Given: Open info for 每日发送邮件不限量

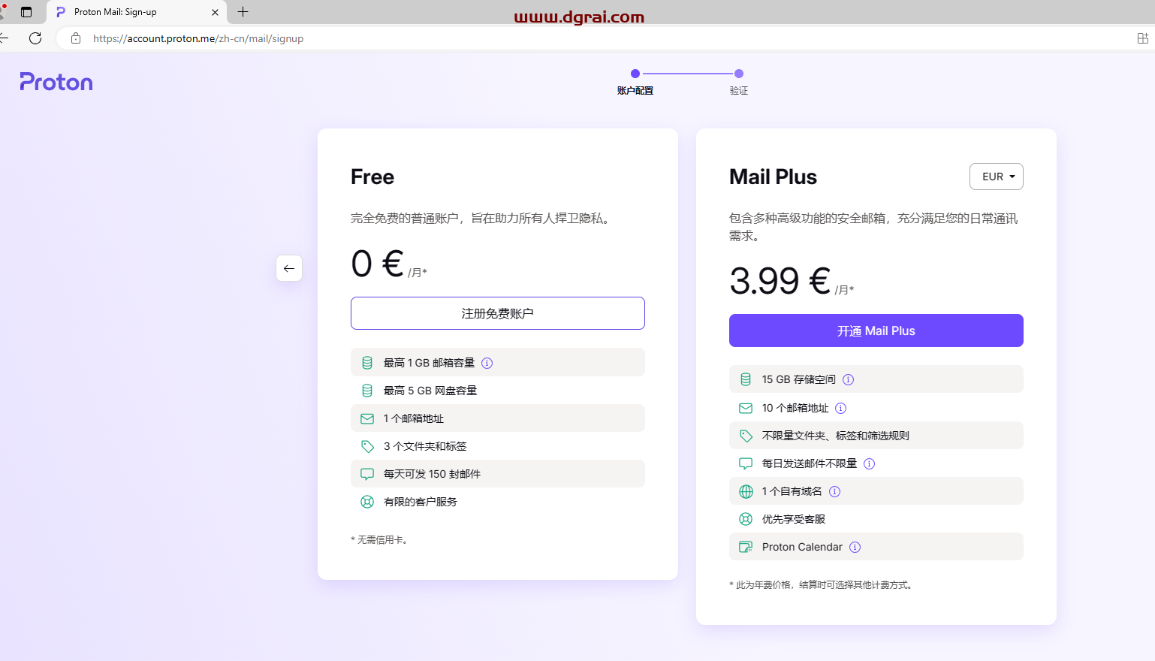Looking at the screenshot, I should [869, 463].
